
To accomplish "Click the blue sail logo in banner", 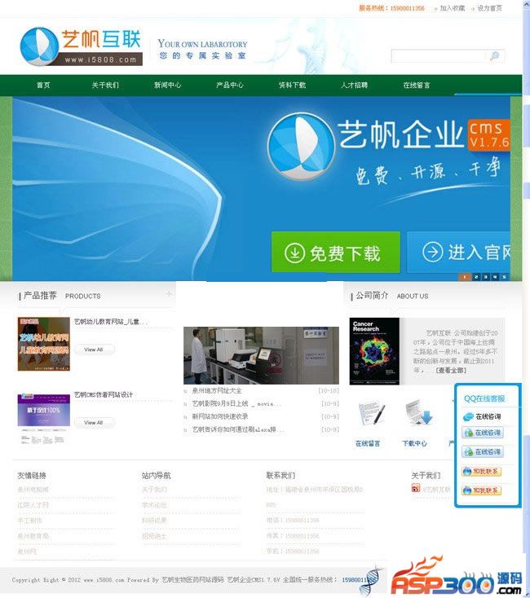I will [301, 147].
